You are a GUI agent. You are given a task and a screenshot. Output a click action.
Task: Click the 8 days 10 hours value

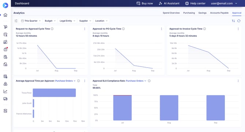[x=101, y=36]
